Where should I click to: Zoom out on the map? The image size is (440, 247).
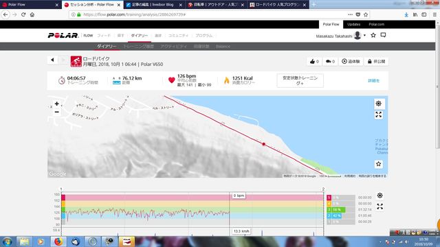(56, 112)
